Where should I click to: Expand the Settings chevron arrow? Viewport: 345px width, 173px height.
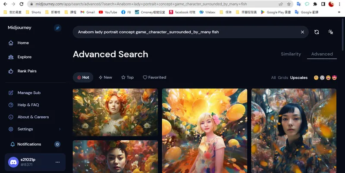point(60,129)
